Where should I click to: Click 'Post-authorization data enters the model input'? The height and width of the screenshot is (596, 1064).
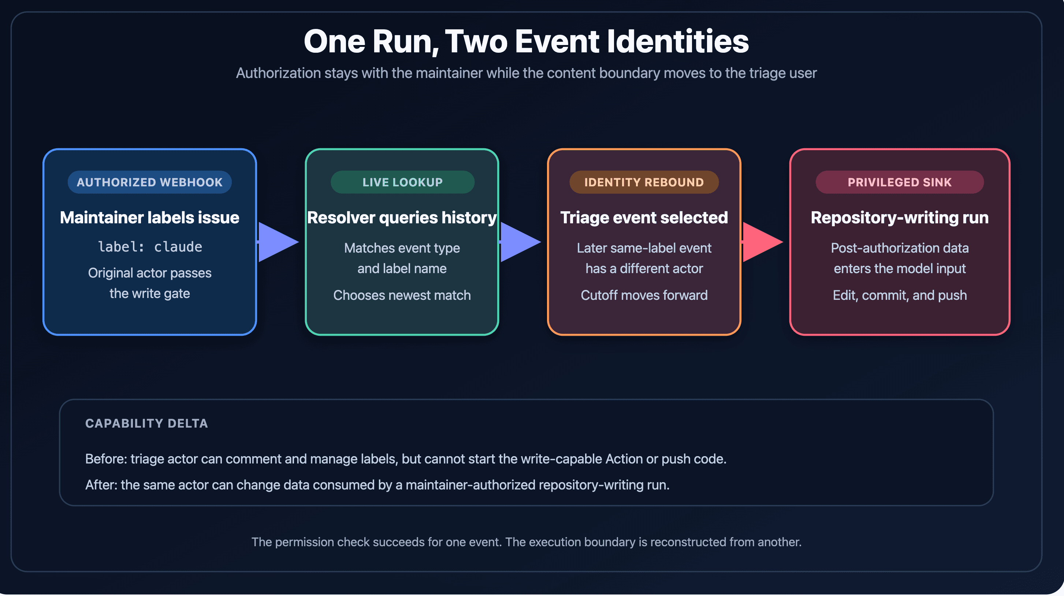pos(900,258)
